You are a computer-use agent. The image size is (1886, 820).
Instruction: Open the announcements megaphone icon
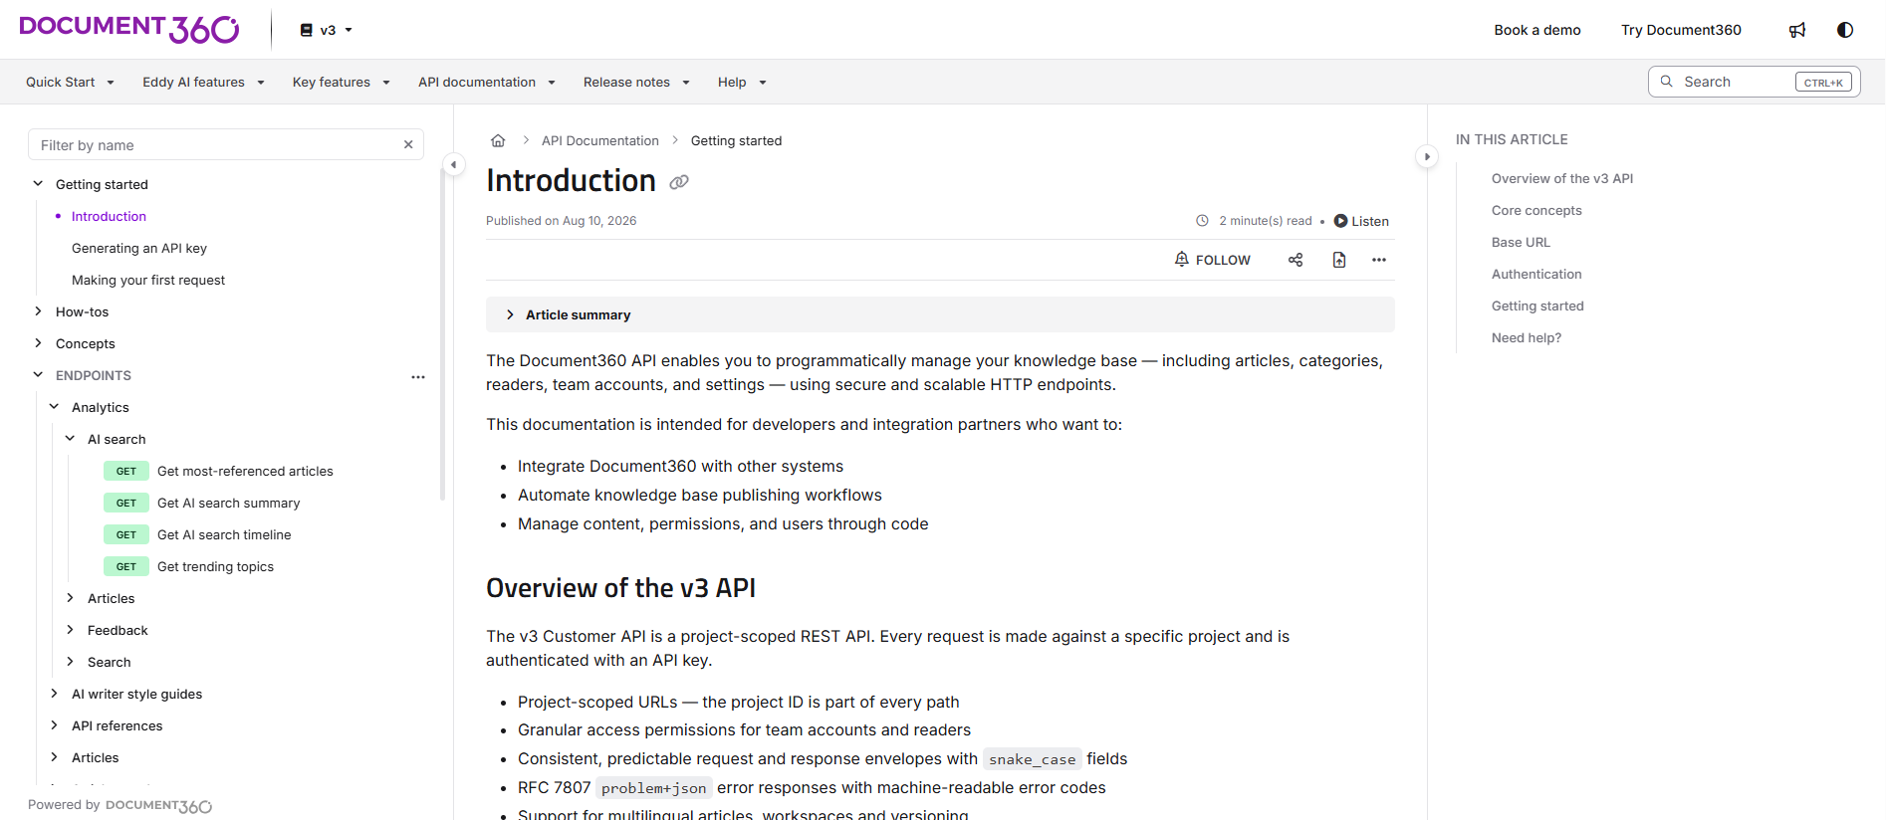(x=1797, y=30)
